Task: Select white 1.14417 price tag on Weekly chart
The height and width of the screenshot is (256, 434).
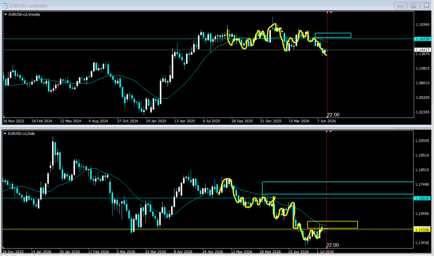Action: pyautogui.click(x=423, y=50)
